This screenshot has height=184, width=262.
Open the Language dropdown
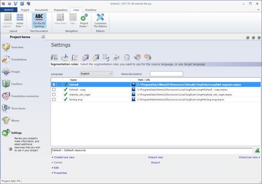96,74
